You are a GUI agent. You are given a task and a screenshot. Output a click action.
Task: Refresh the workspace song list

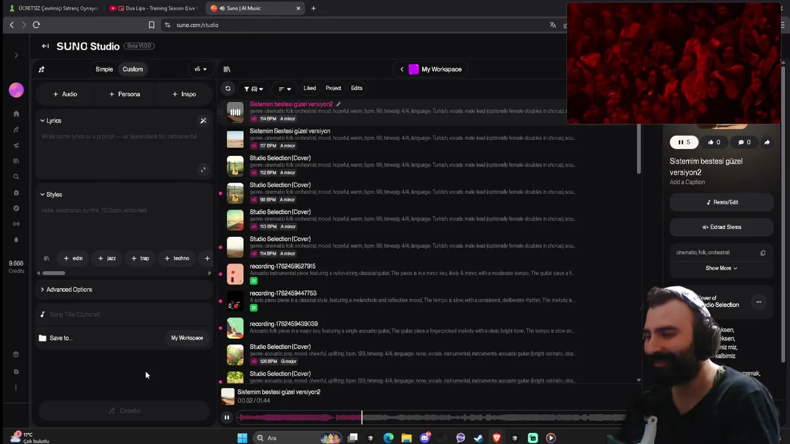click(228, 88)
